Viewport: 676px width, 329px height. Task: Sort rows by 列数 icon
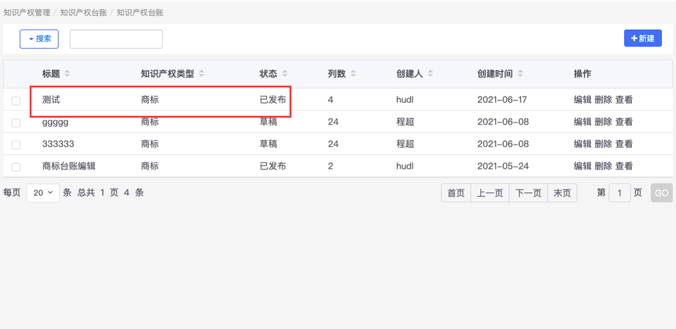point(353,74)
